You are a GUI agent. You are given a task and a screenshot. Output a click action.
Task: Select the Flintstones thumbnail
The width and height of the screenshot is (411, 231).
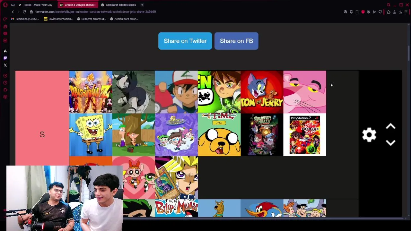coord(305,208)
